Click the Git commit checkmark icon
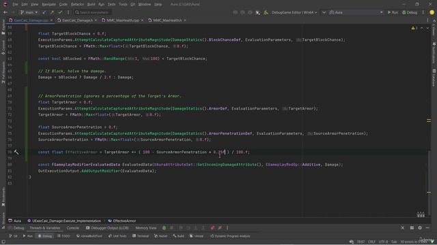The image size is (437, 245). 60,12
